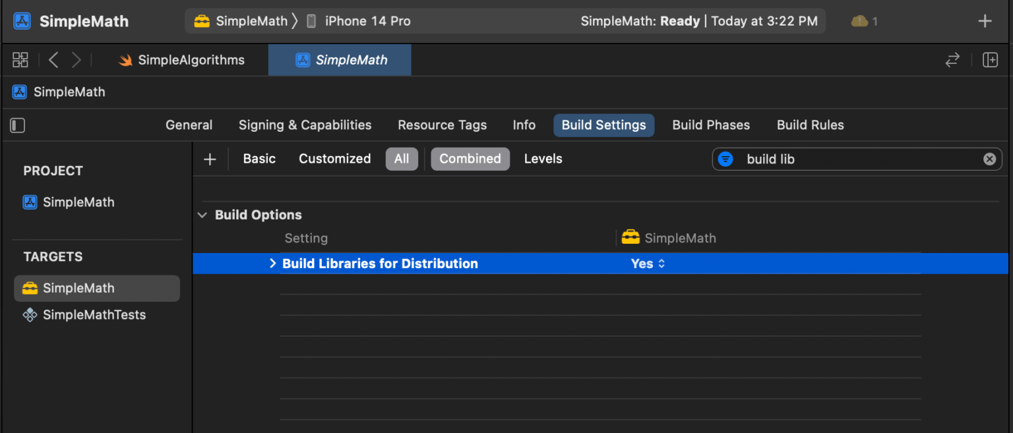Switch to Combined view
1013x433 pixels.
(470, 159)
